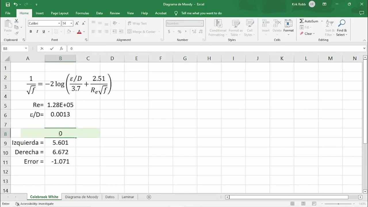Click the Name Box showing B8

pyautogui.click(x=15, y=49)
